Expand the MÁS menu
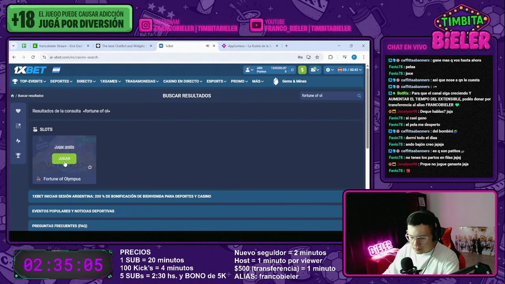The width and height of the screenshot is (505, 284). 258,81
